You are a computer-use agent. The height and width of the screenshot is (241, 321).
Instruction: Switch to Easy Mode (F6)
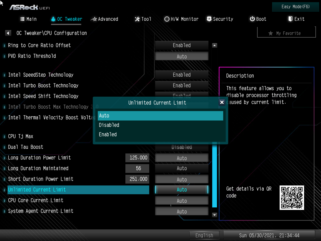pos(295,7)
